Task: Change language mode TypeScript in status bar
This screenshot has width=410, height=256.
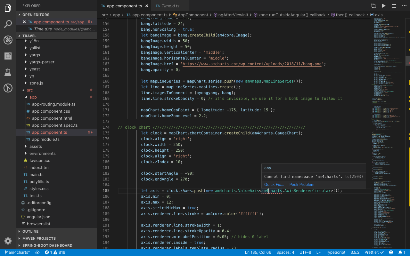Action: (335, 252)
